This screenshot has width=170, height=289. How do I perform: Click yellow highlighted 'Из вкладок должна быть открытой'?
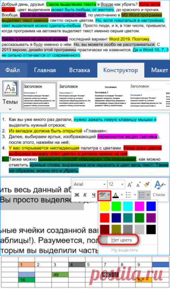45,131
